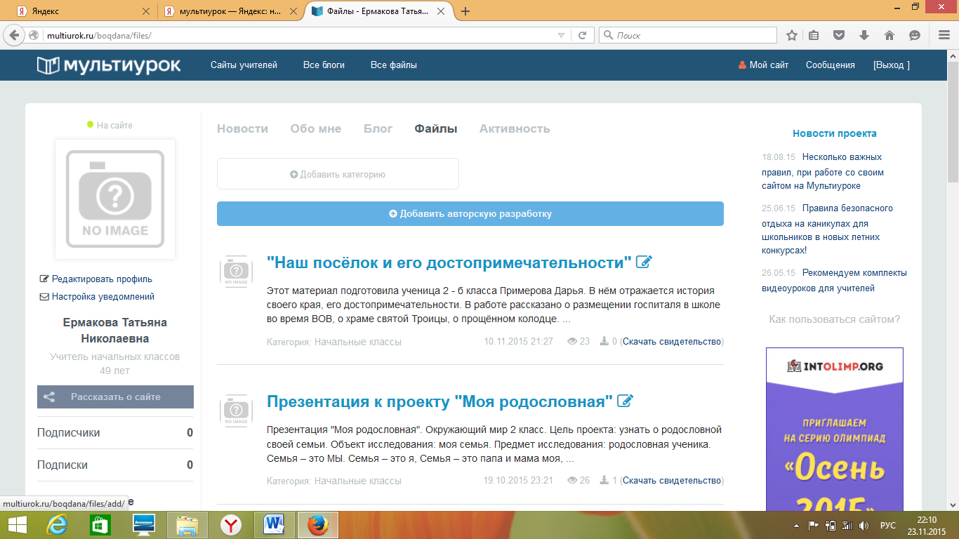959x539 pixels.
Task: Open the Новости profile tab
Action: tap(243, 129)
